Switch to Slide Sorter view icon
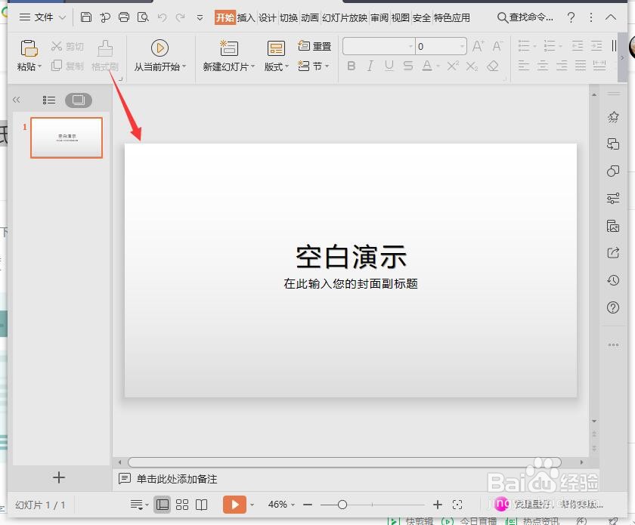The height and width of the screenshot is (525, 635). click(182, 505)
